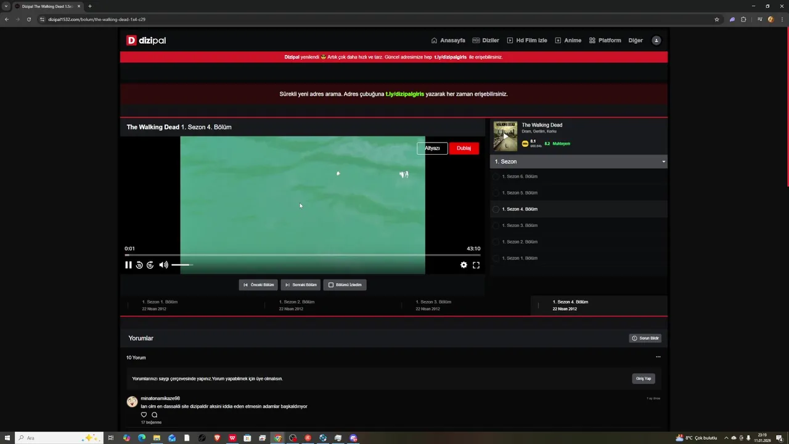Open the Chrome media control icon
Image resolution: width=789 pixels, height=444 pixels.
coord(760,19)
